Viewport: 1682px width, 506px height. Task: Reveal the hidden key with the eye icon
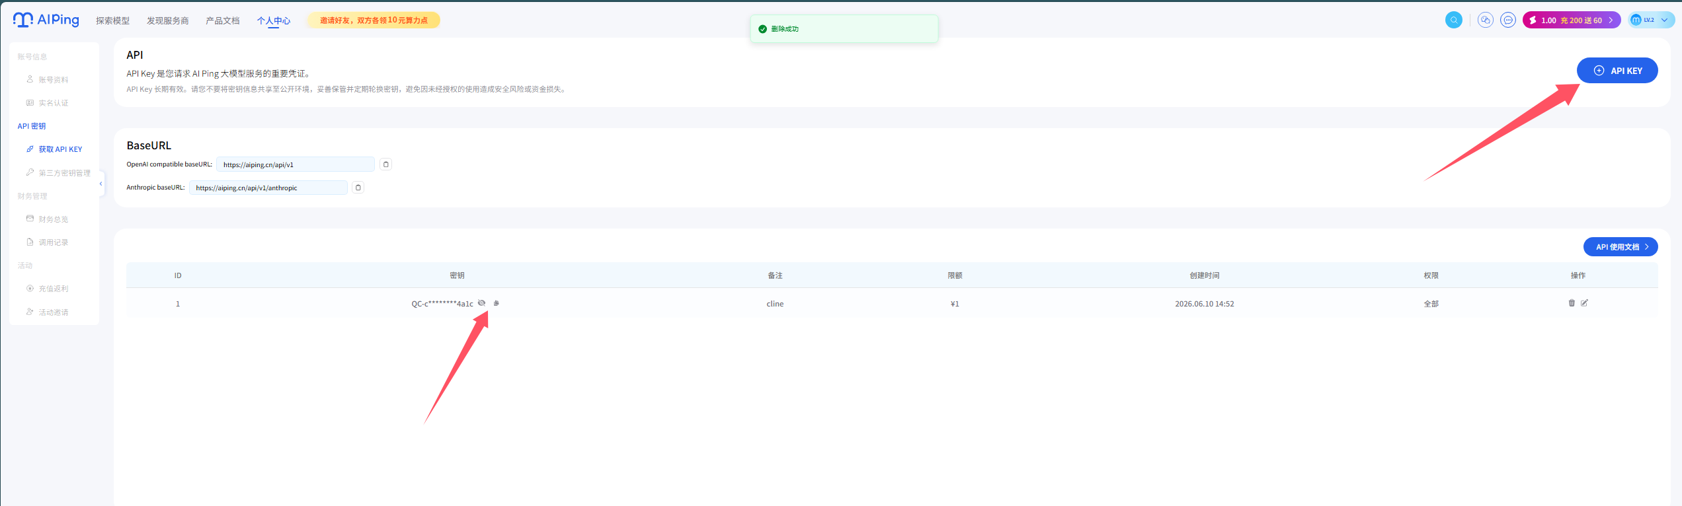pyautogui.click(x=481, y=303)
